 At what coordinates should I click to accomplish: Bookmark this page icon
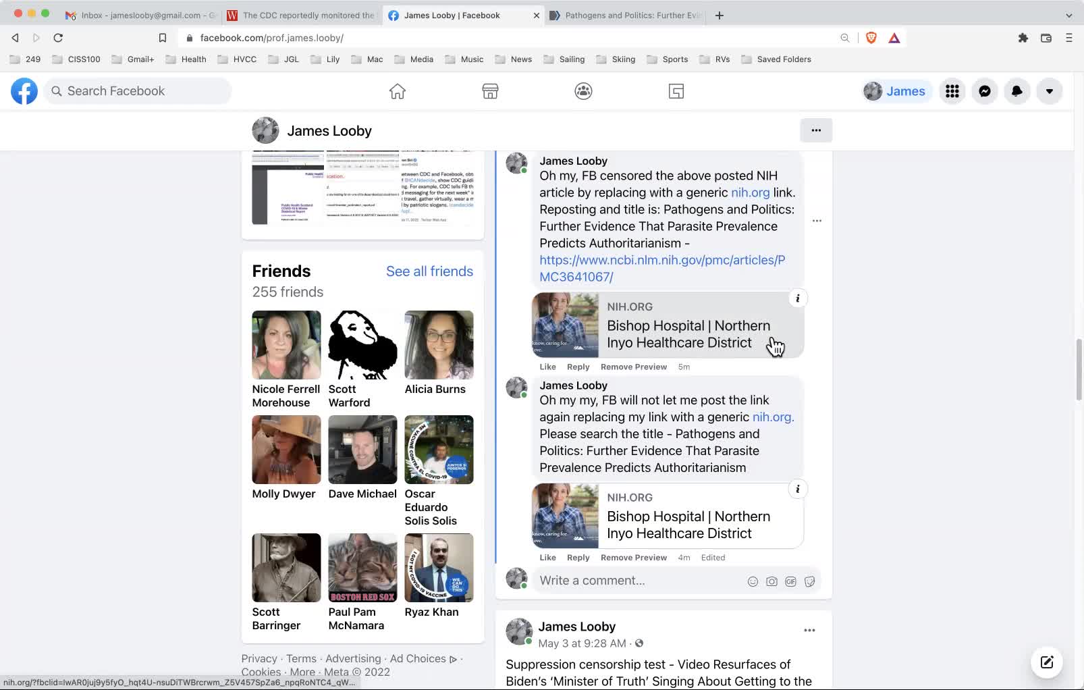[x=163, y=38]
